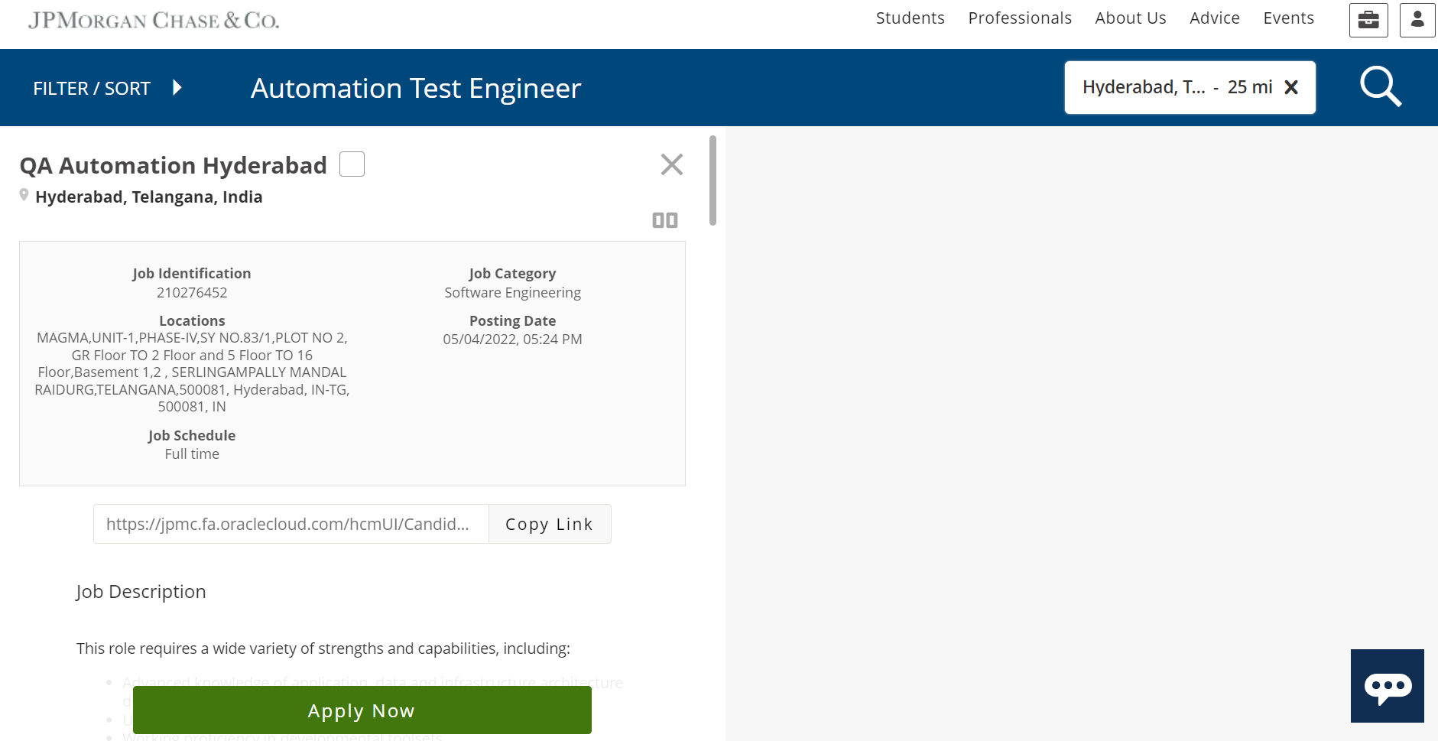This screenshot has width=1438, height=741.
Task: Click the posting date 05/04/2022, 05:24 PM
Action: point(512,340)
